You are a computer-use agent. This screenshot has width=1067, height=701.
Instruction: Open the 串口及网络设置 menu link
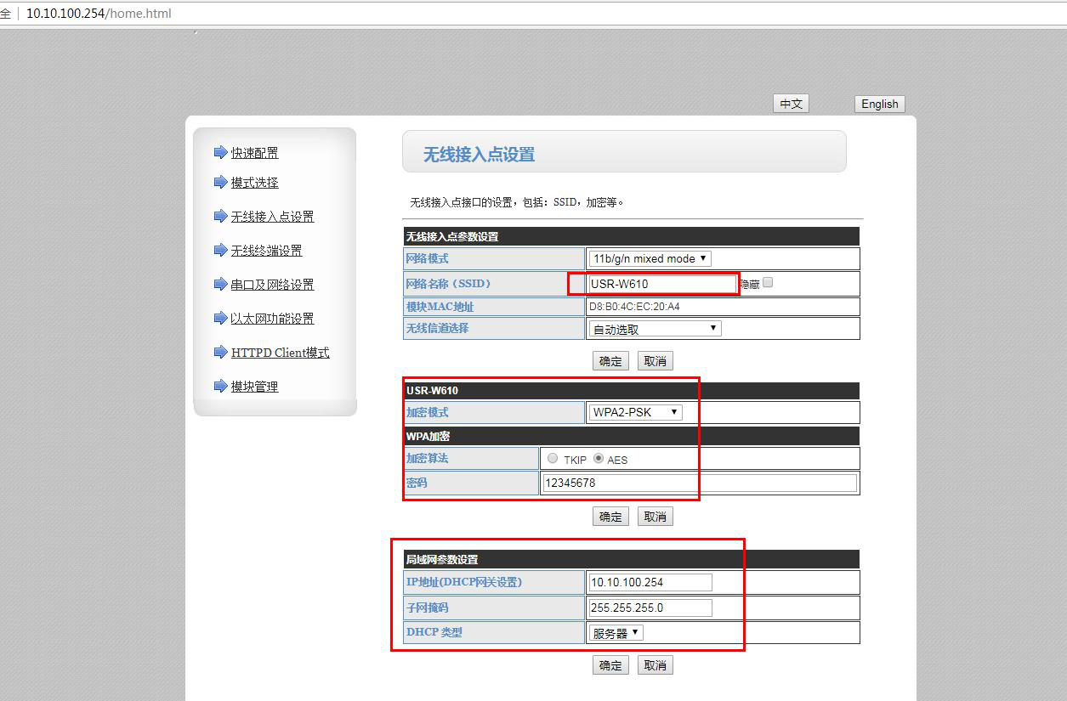coord(272,285)
